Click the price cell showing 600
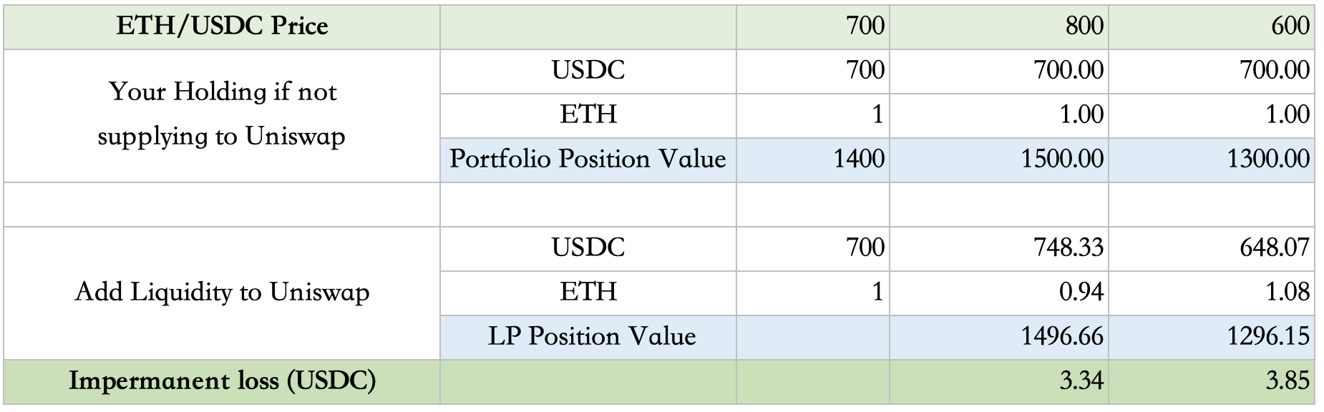This screenshot has height=412, width=1324. pyautogui.click(x=1211, y=27)
